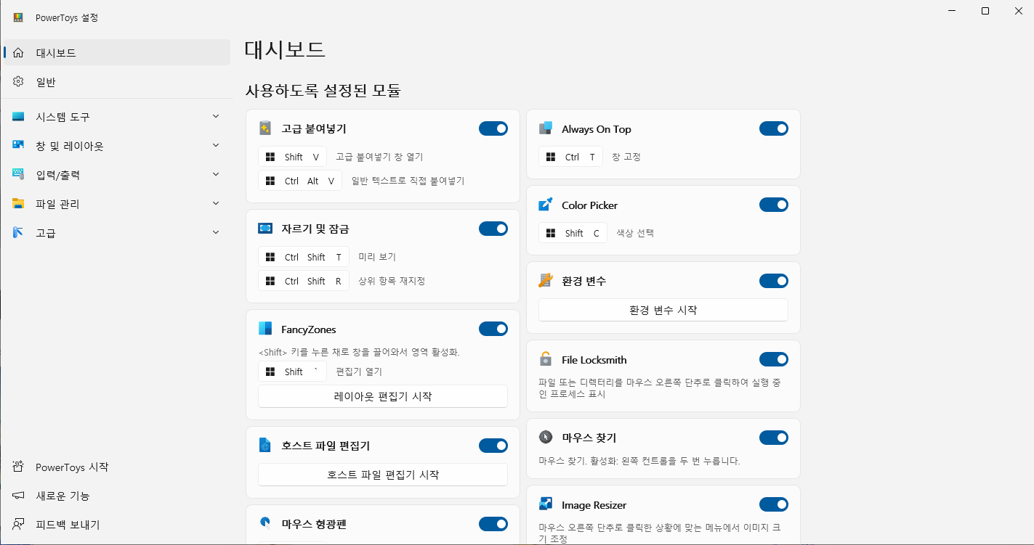Click the 환경 변수 module icon
This screenshot has height=545, width=1034.
tap(546, 280)
